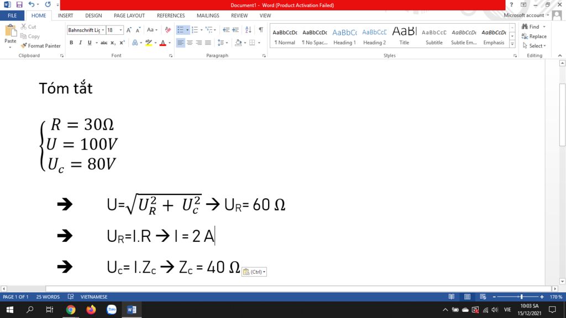Apply the Heading 1 style
The image size is (566, 318).
344,36
